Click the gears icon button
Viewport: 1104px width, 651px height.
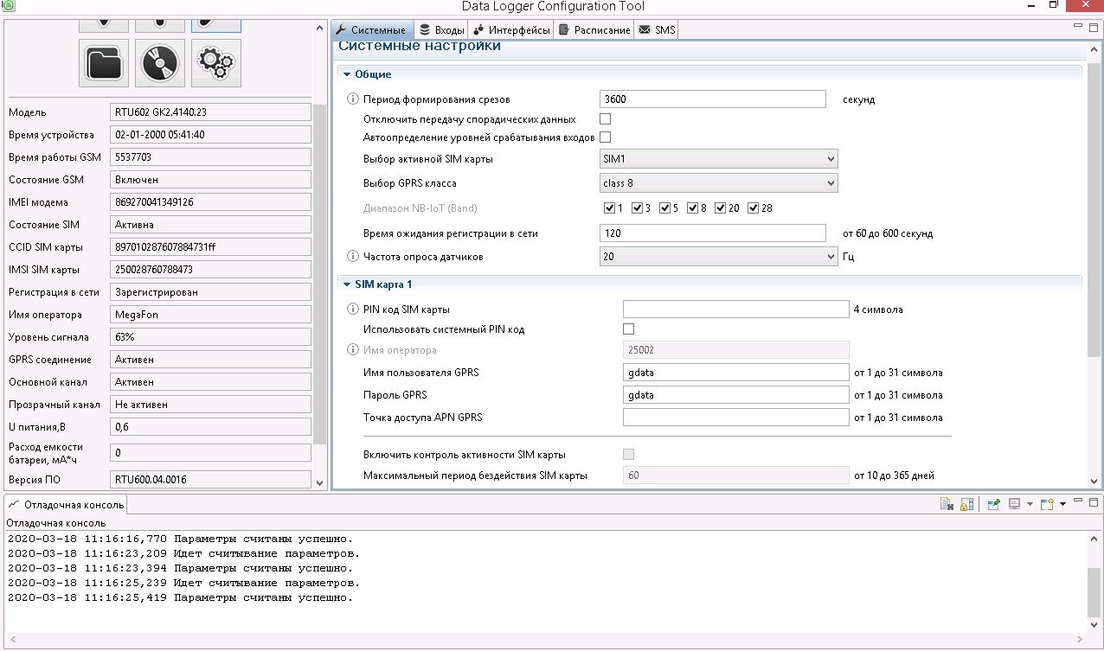(215, 63)
